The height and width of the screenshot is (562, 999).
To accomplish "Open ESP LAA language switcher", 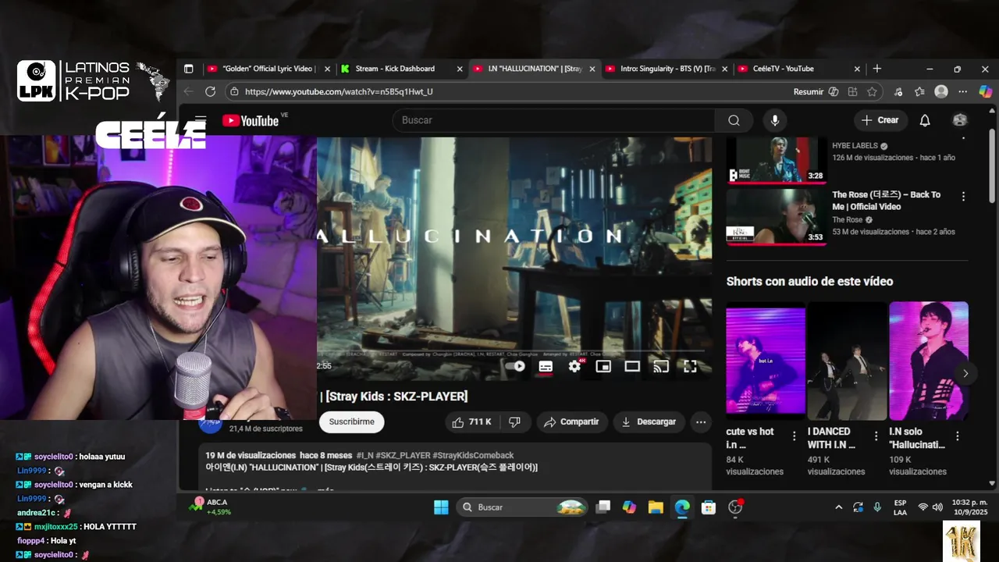I will pyautogui.click(x=900, y=507).
